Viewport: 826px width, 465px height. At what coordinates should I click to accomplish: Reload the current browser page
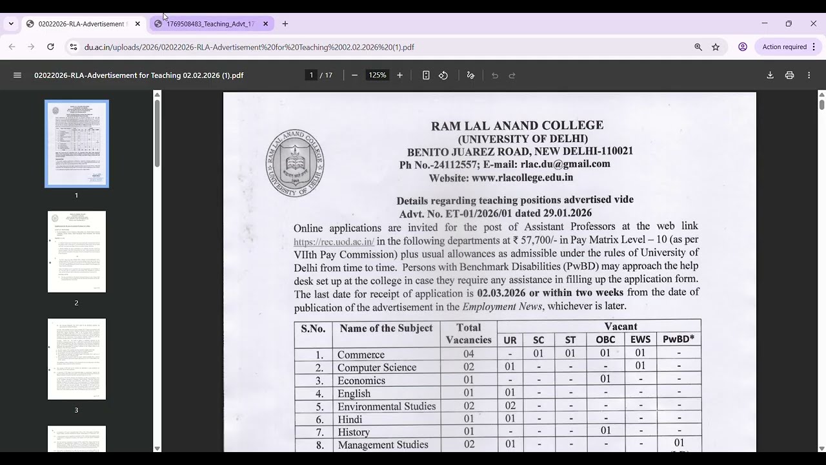(x=50, y=46)
